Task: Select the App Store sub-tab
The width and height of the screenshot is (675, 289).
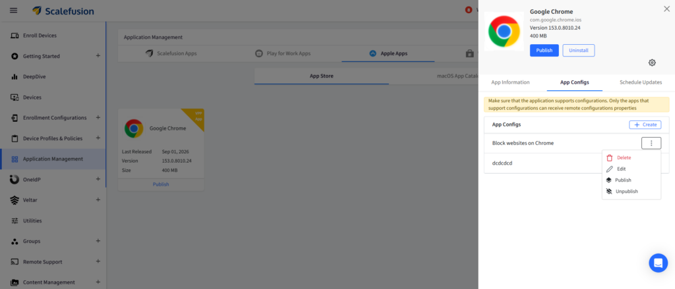Action: tap(322, 76)
